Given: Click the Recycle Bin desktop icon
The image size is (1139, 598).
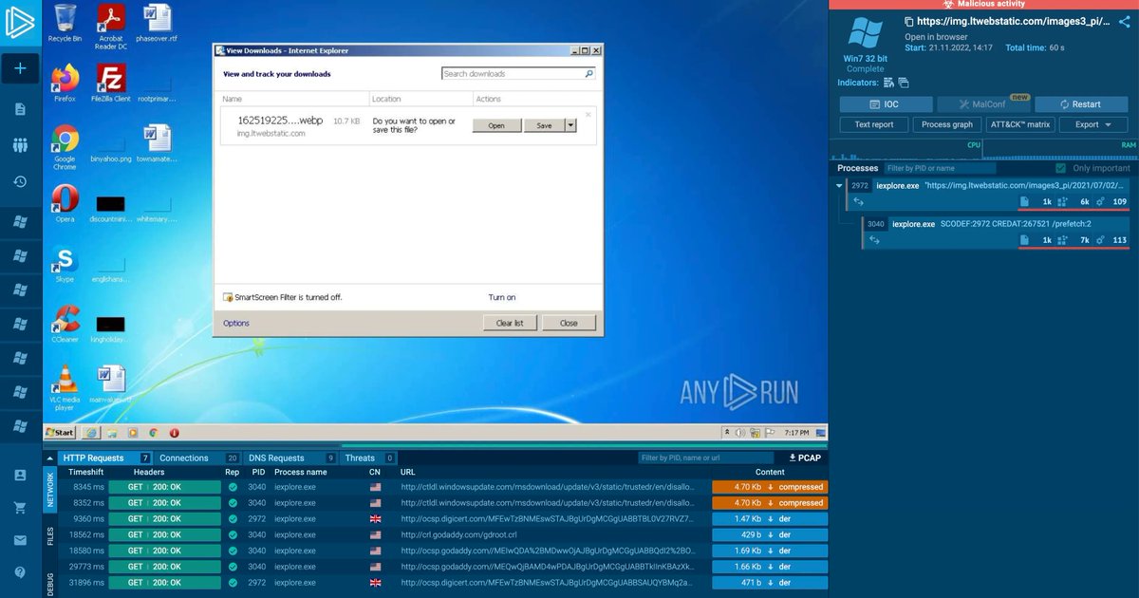Looking at the screenshot, I should click(x=65, y=24).
